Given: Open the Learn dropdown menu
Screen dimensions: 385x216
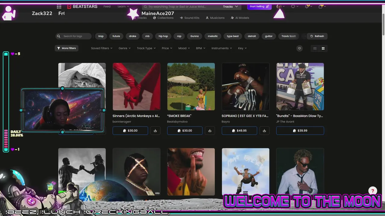Looking at the screenshot, I should [x=123, y=6].
